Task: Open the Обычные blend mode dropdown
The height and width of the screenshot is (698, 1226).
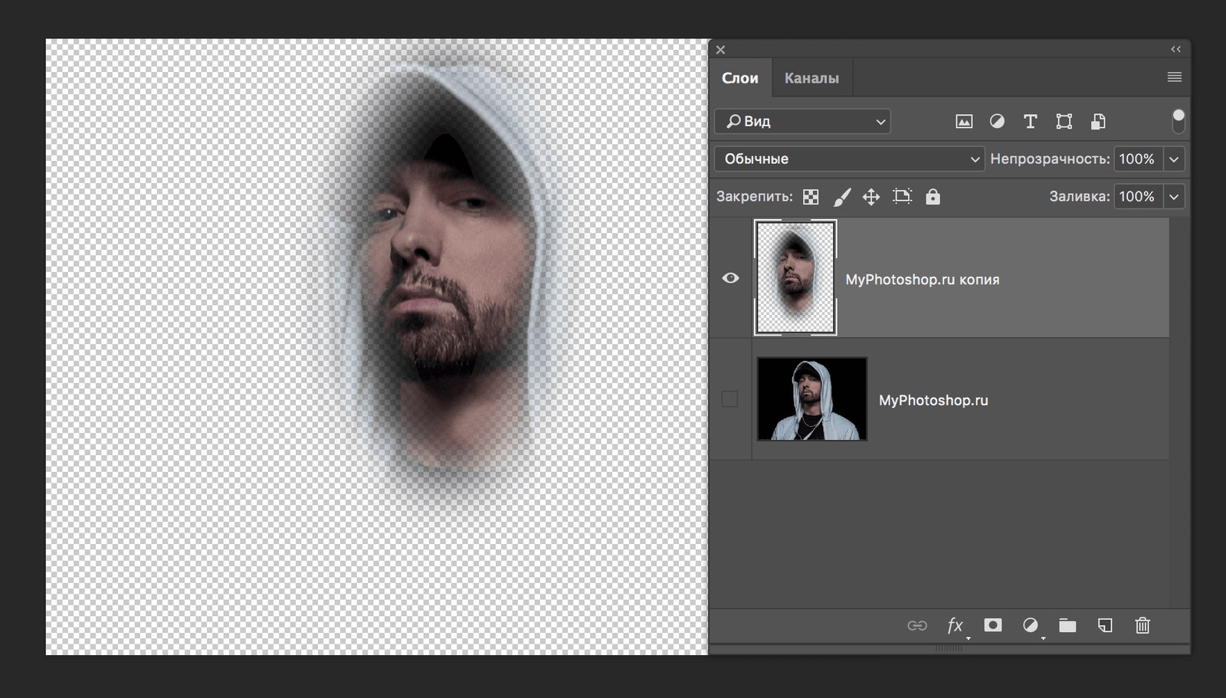Action: click(849, 159)
